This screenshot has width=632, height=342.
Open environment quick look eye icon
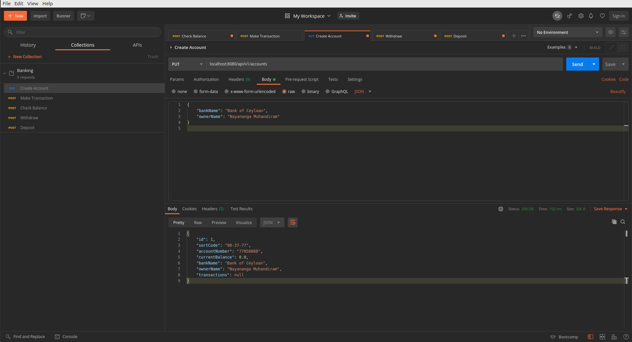[611, 32]
